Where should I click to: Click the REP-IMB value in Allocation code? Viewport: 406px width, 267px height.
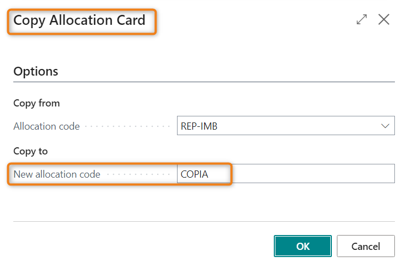pos(199,126)
